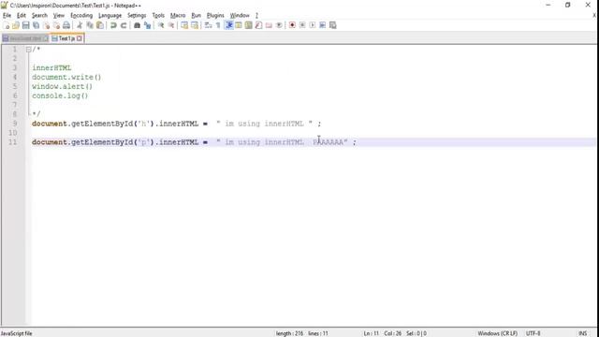Open the Replace dialog icon
Image resolution: width=599 pixels, height=337 pixels.
[147, 25]
